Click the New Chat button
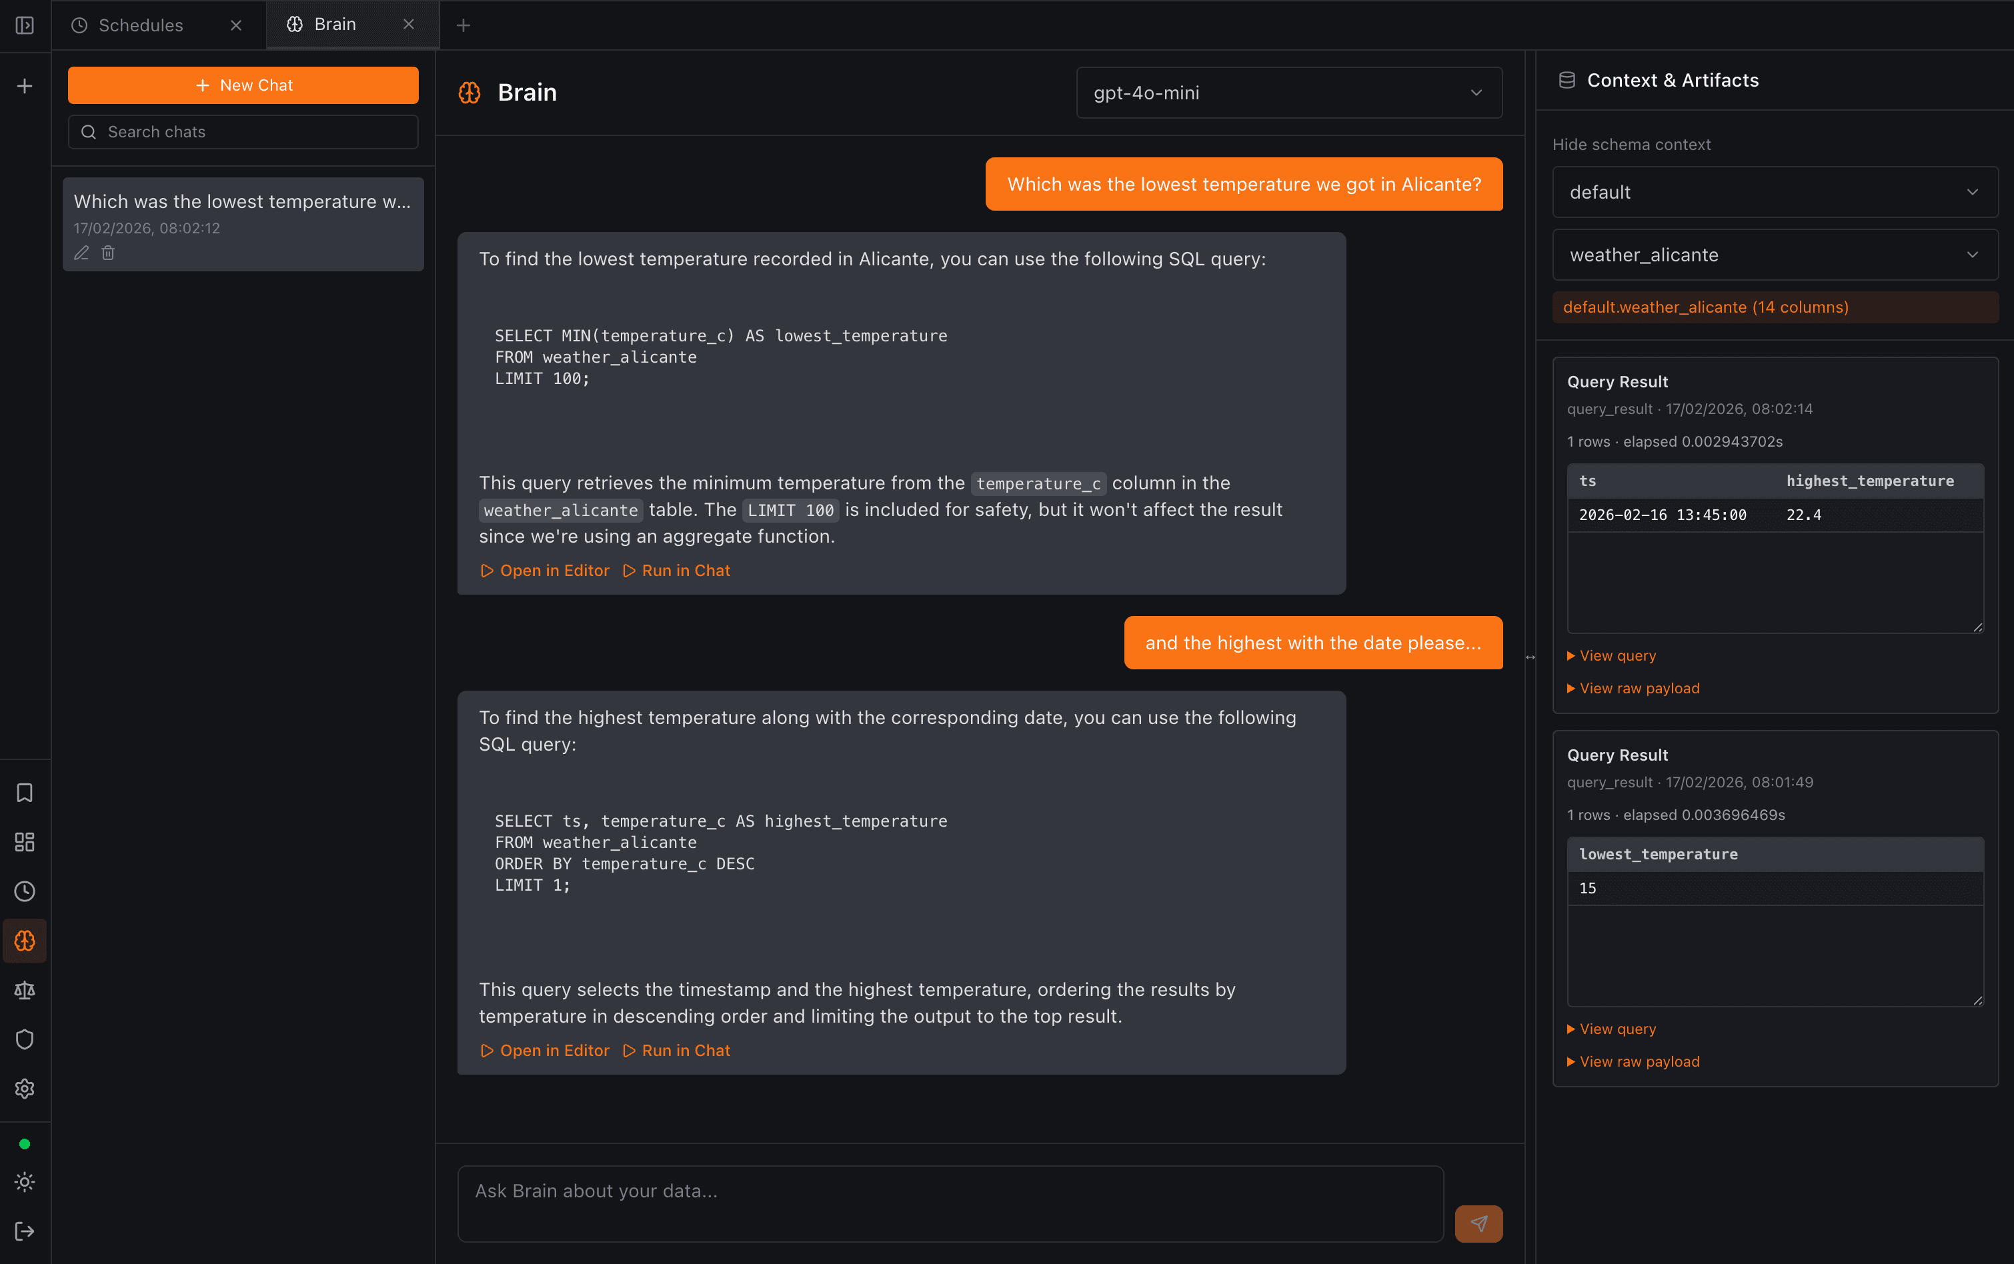Screen dimensions: 2014x1264 pos(243,85)
